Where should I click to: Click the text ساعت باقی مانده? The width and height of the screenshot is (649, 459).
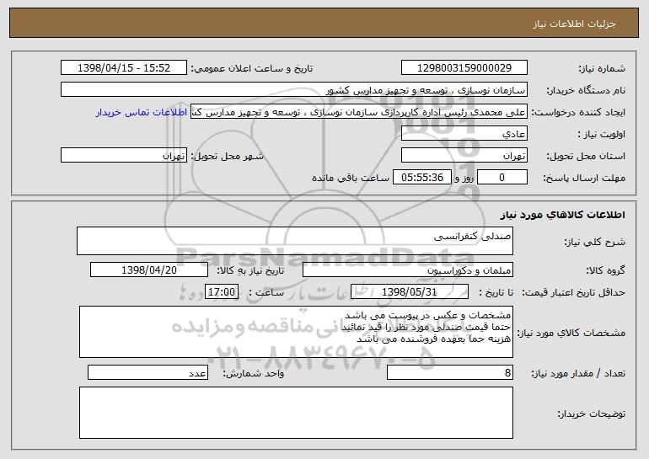tap(351, 178)
